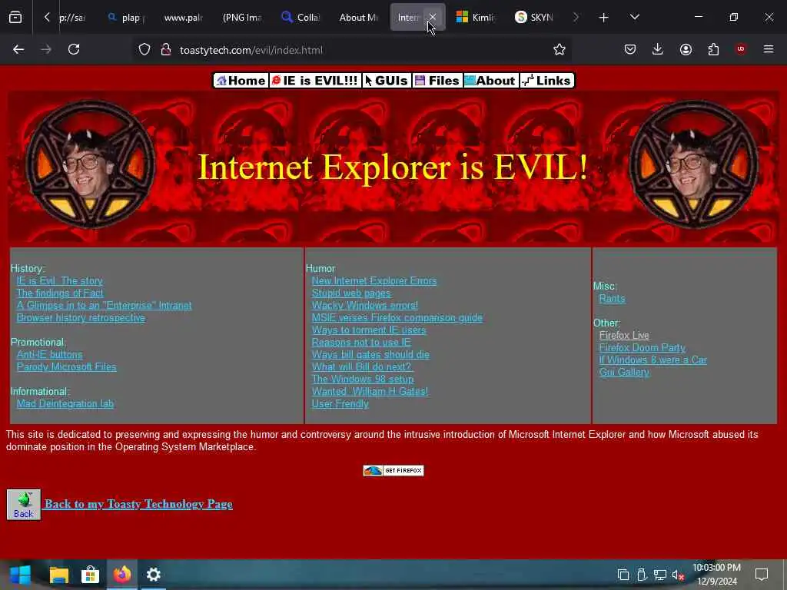Open the Windows Start menu
This screenshot has height=590, width=787.
click(20, 575)
